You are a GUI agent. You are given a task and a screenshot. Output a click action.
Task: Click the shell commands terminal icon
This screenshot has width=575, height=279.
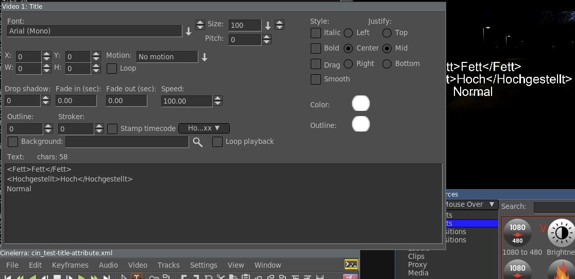click(x=351, y=265)
